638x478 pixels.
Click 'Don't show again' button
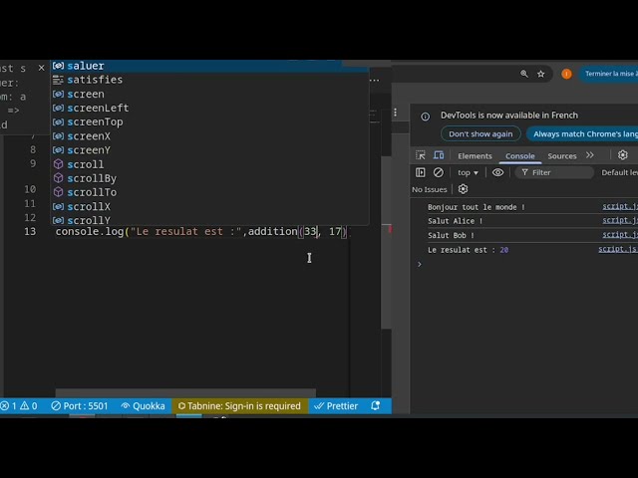coord(480,133)
